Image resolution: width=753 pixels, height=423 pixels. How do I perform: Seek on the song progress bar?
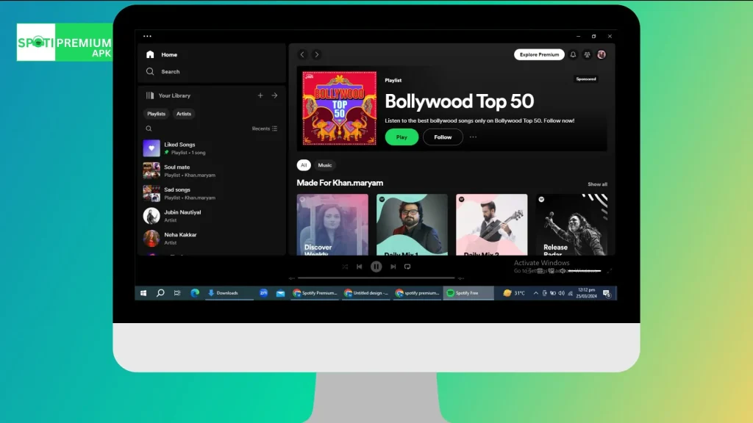click(376, 278)
